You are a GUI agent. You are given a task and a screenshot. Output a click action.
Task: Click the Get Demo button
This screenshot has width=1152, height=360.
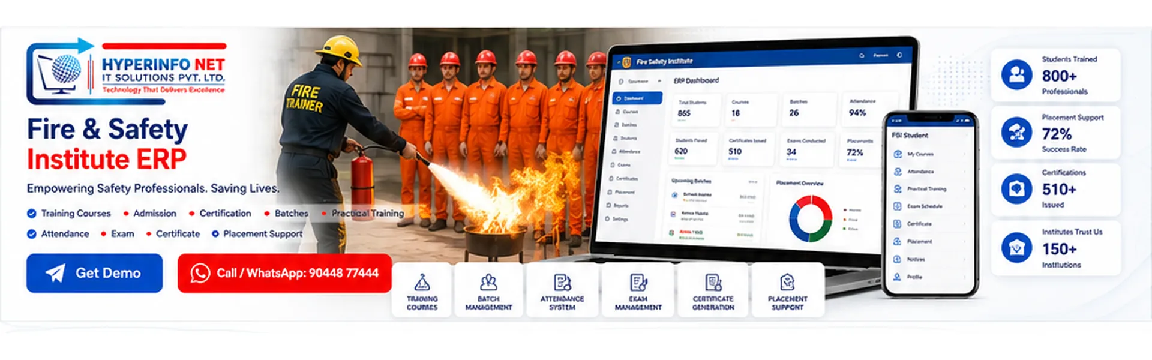pos(94,273)
